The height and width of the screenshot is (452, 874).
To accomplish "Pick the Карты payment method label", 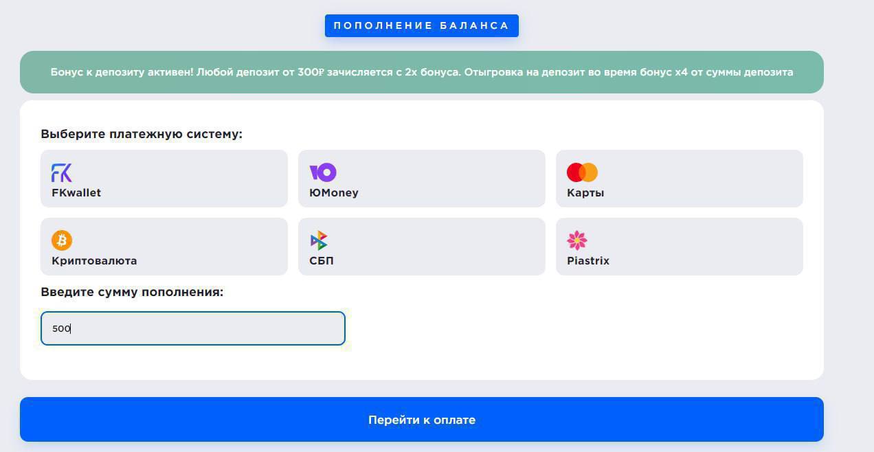I will (x=585, y=193).
